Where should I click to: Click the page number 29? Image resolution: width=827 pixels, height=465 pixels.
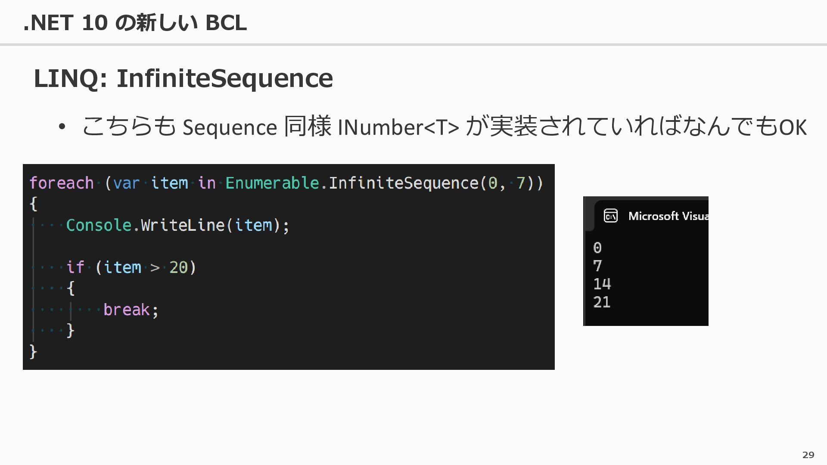click(x=808, y=455)
